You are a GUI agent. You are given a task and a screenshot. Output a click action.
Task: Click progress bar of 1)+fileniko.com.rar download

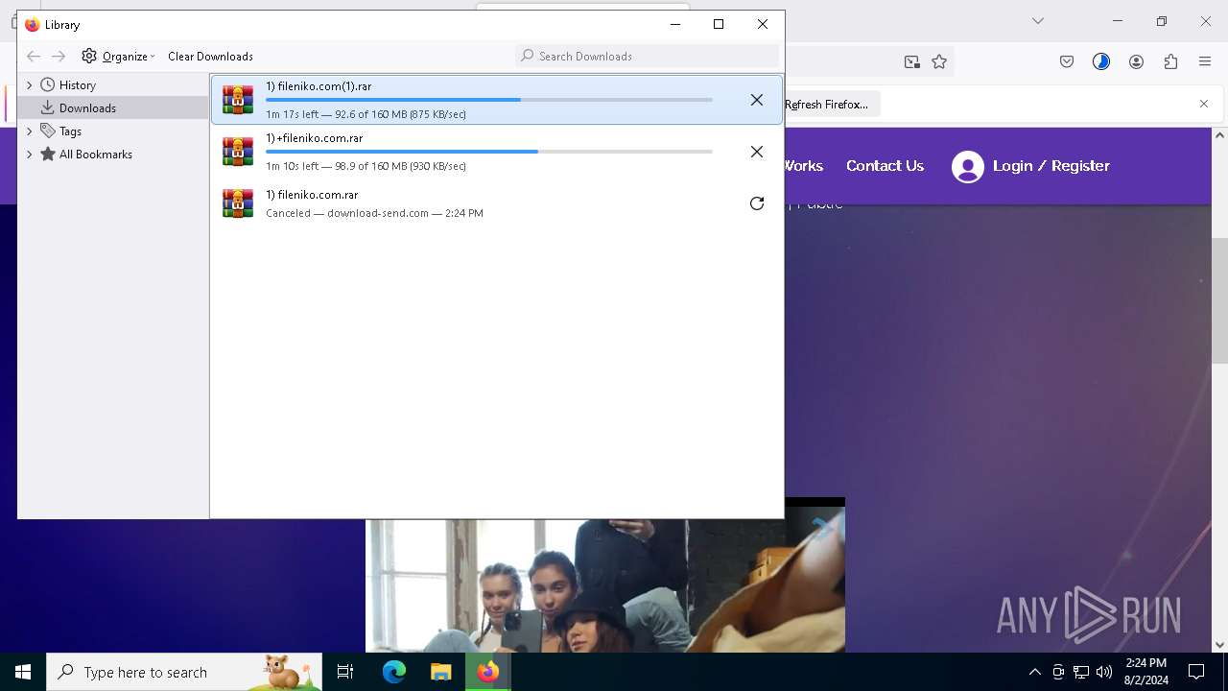(489, 152)
